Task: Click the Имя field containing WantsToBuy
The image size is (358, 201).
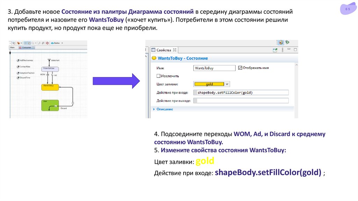Action: click(214, 68)
